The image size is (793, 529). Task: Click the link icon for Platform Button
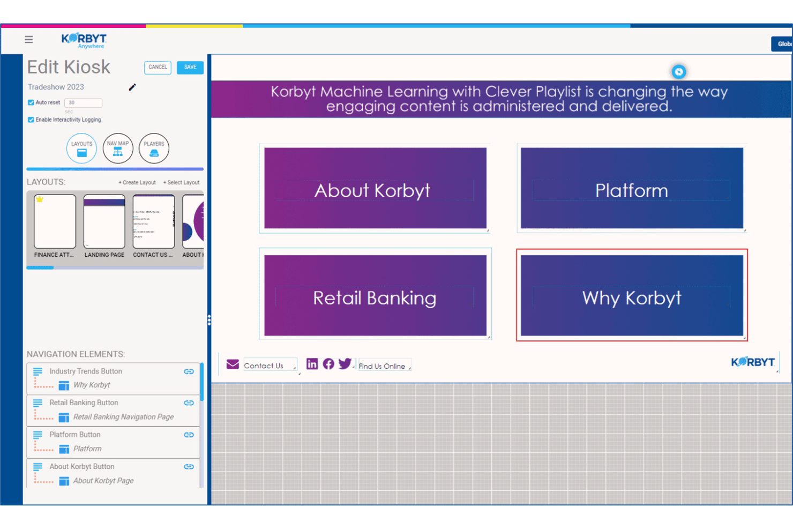click(189, 435)
